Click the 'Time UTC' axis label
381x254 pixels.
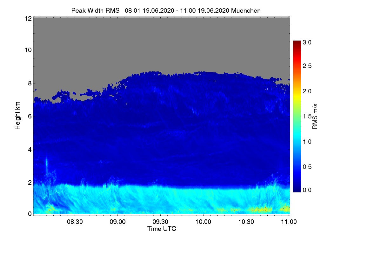click(x=162, y=229)
